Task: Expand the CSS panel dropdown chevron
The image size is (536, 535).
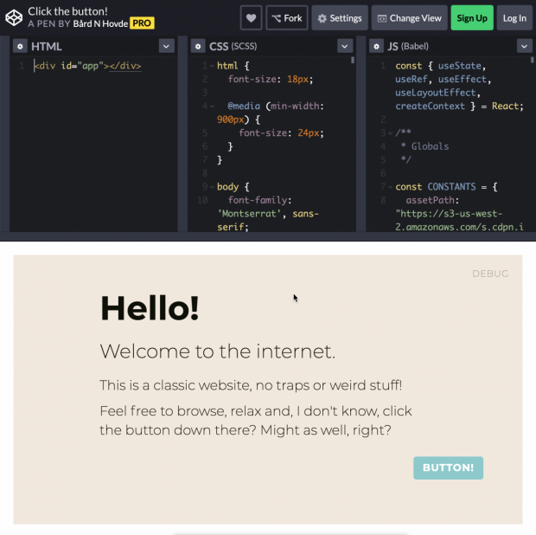Action: pyautogui.click(x=345, y=46)
